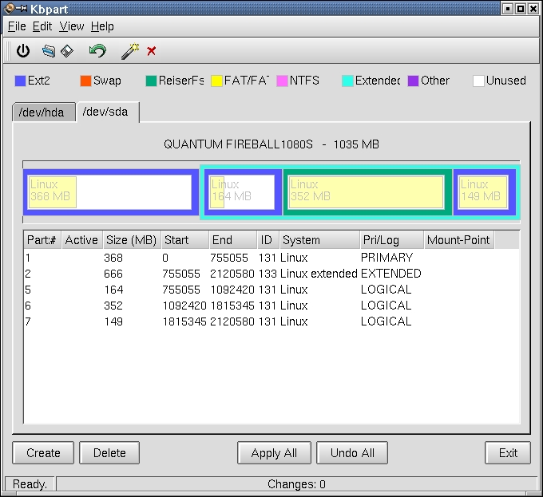Click the Kbpart title bar app icon
Screen dimensions: 543x497
[10, 8]
